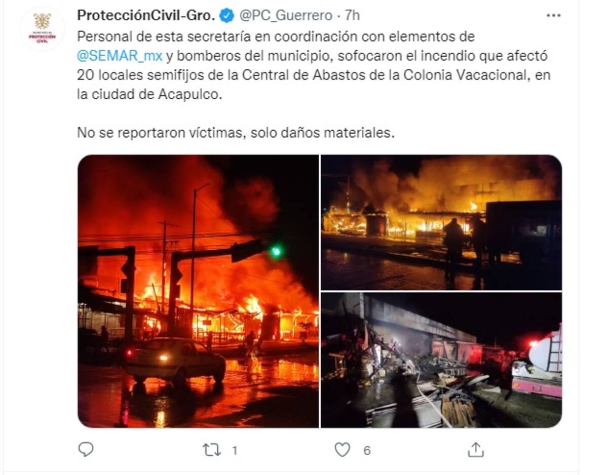The image size is (608, 475).
Task: Click the ProtecciónCivil-Gro. display name
Action: click(x=146, y=16)
